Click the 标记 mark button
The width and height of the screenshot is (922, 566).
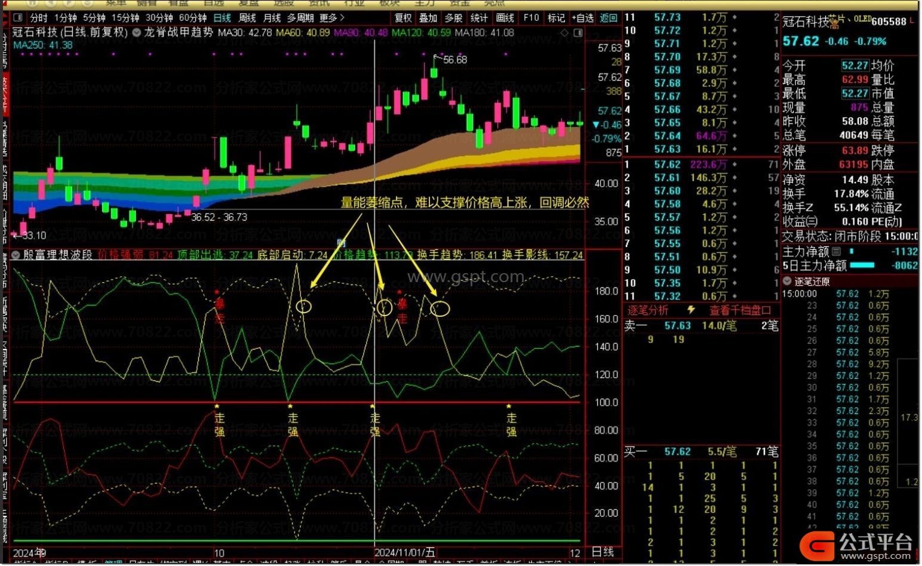pos(556,18)
